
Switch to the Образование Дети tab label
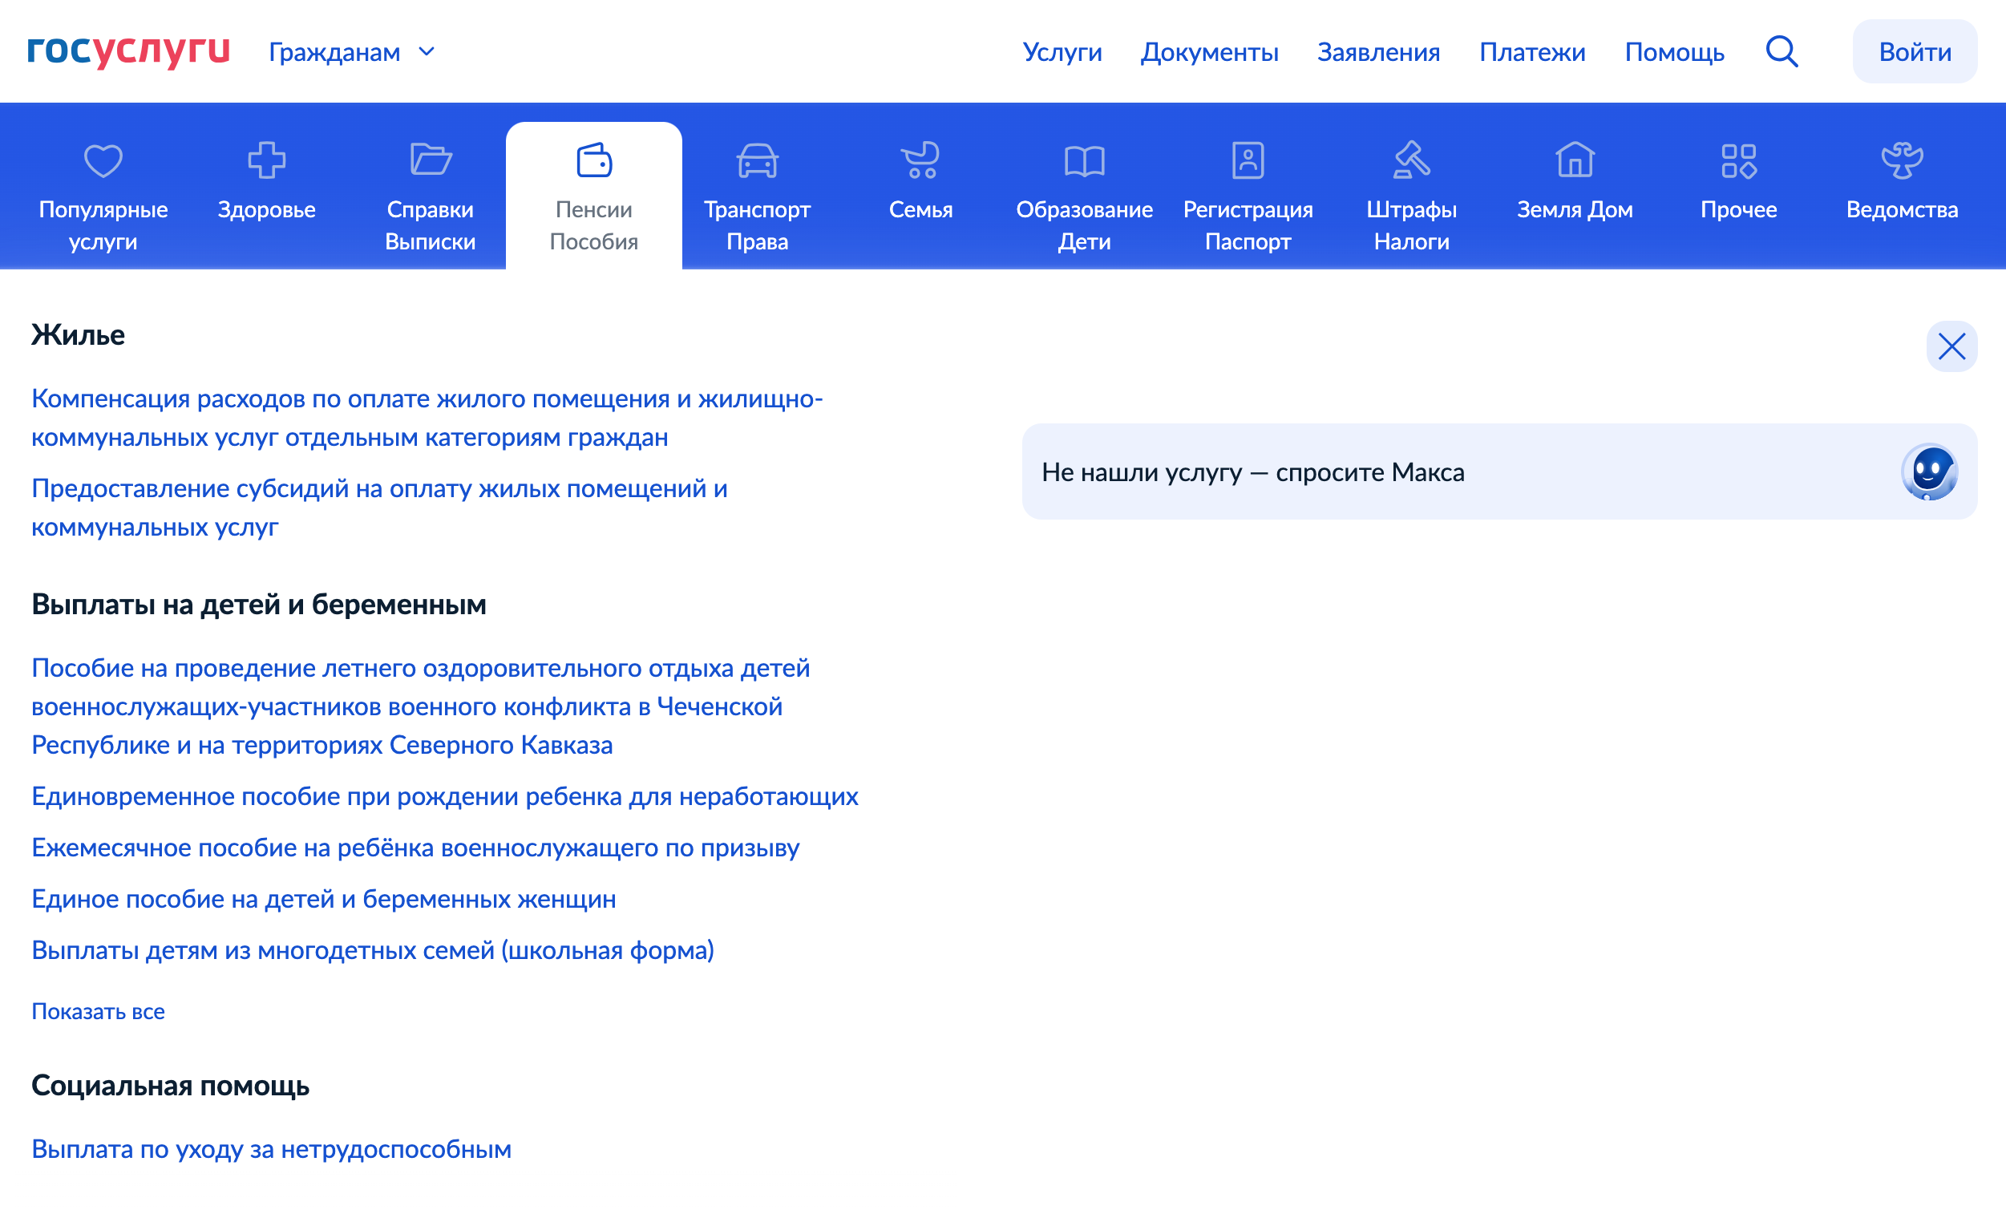click(1085, 225)
